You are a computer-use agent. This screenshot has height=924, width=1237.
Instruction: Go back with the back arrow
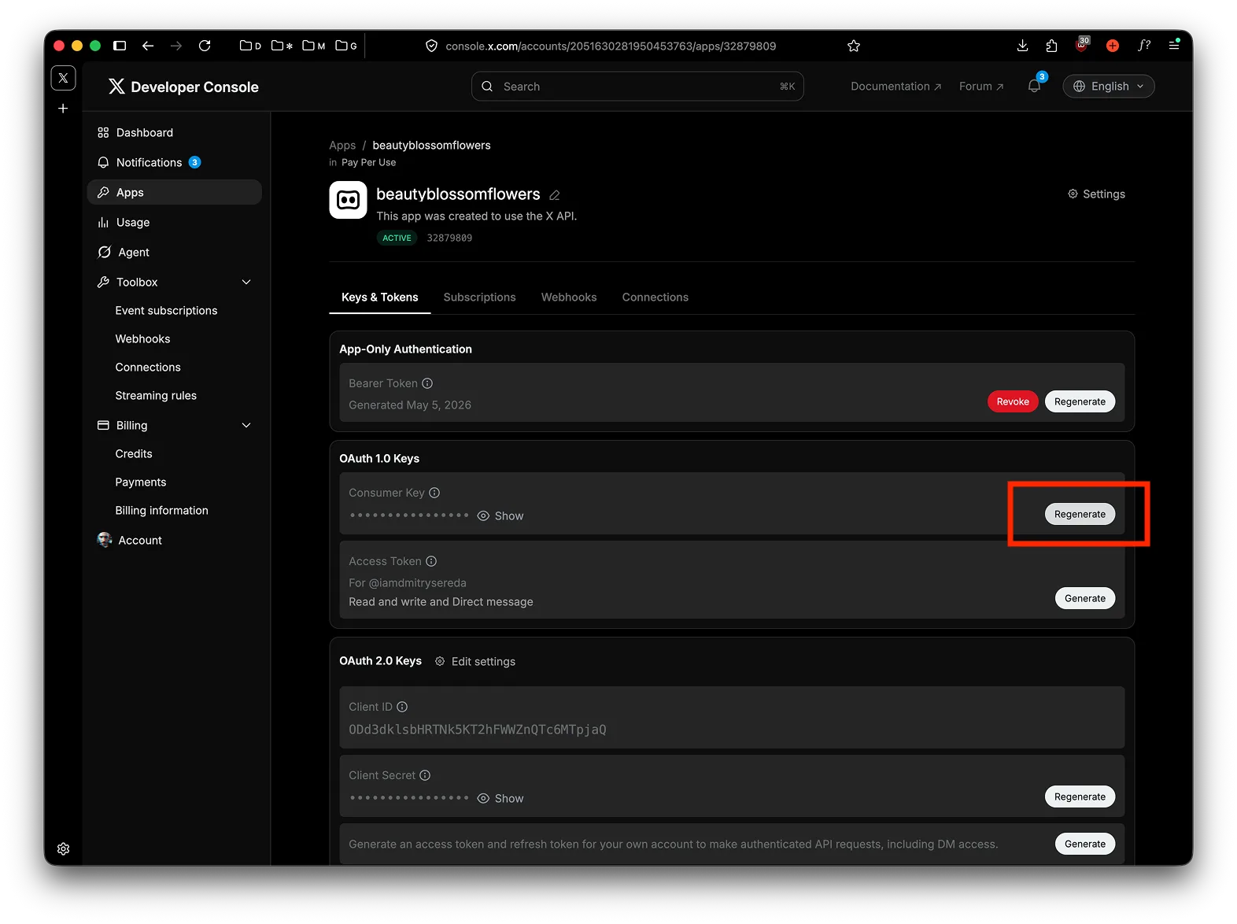[148, 46]
